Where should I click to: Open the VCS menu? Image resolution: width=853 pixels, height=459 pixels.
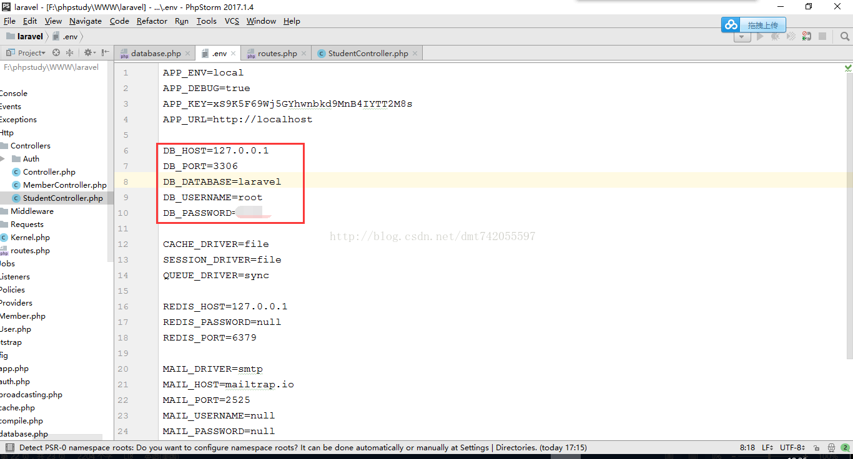coord(232,21)
